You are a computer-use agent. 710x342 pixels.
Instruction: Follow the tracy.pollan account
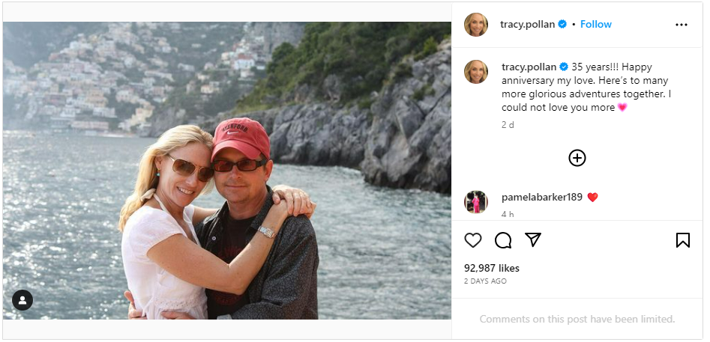(596, 25)
